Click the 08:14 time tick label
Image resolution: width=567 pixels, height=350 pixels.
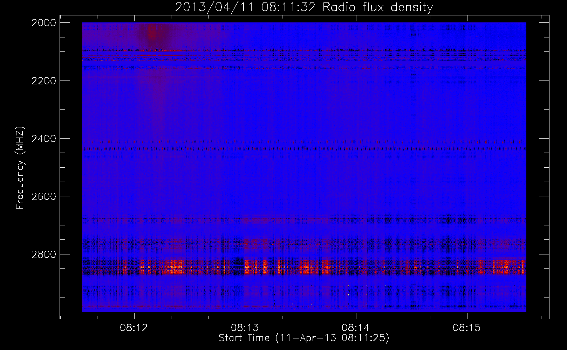356,328
